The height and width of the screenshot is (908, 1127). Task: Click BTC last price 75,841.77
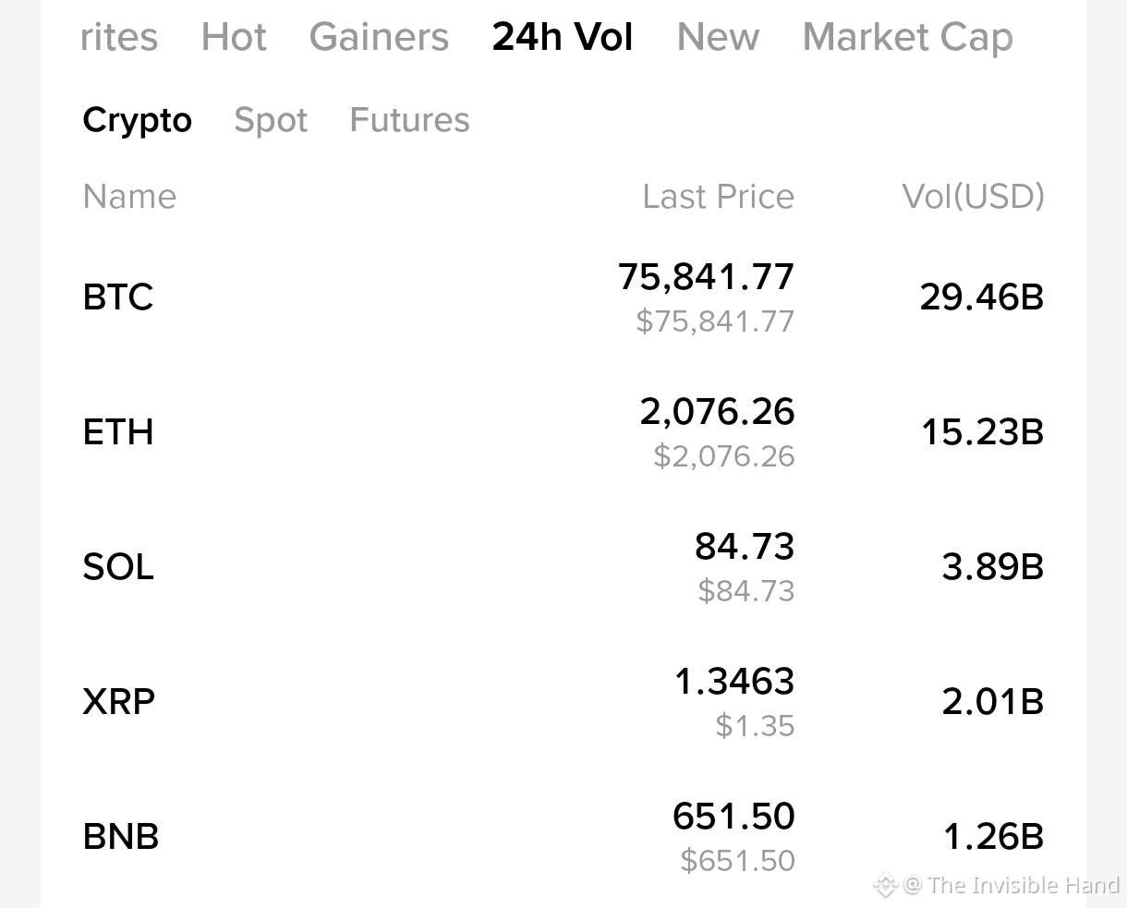[x=707, y=277]
